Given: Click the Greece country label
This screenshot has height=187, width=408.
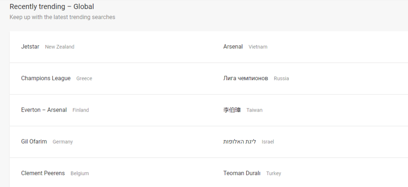Looking at the screenshot, I should [x=84, y=79].
